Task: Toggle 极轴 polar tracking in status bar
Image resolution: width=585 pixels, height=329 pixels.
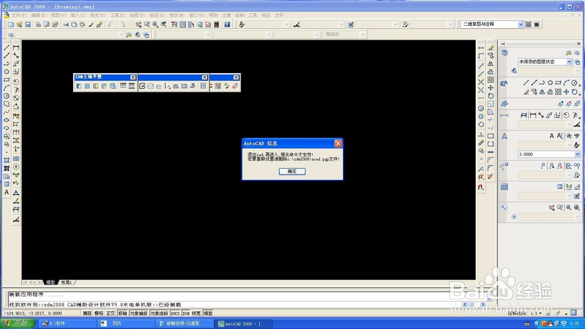Action: (x=123, y=313)
